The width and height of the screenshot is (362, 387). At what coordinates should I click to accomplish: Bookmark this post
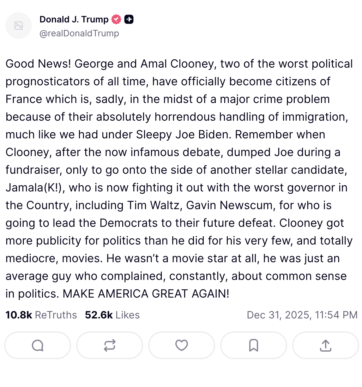[254, 345]
